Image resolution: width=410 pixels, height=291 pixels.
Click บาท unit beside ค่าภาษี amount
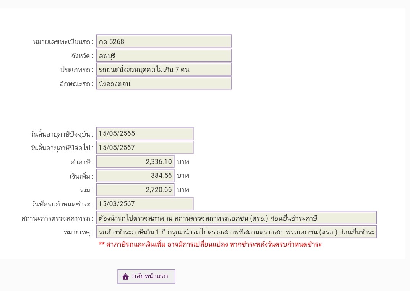pos(183,162)
